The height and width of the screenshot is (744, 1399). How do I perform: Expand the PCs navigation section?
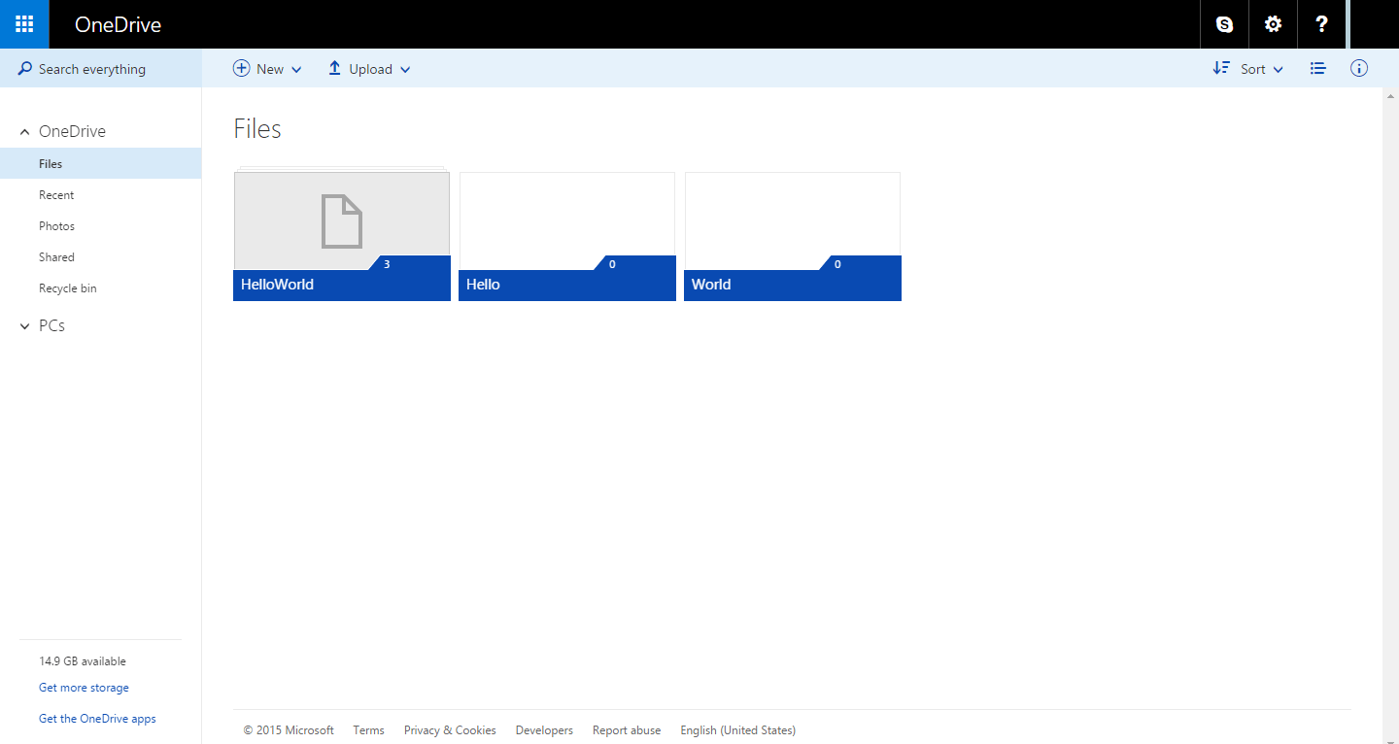[x=25, y=326]
